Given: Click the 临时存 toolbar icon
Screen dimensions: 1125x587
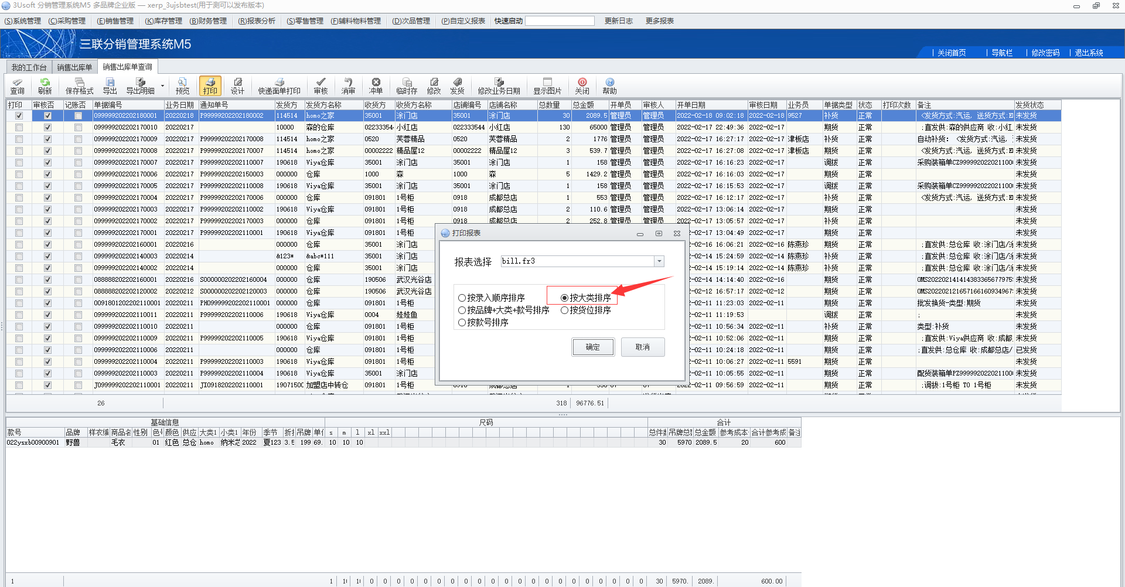Looking at the screenshot, I should coord(407,86).
